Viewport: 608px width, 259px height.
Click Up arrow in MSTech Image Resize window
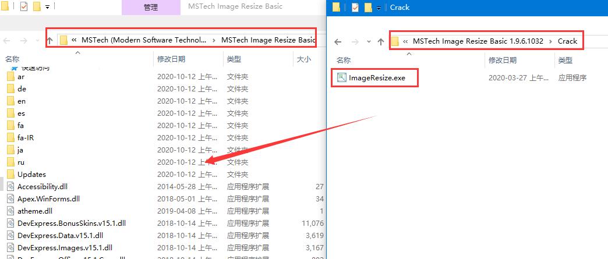point(50,41)
